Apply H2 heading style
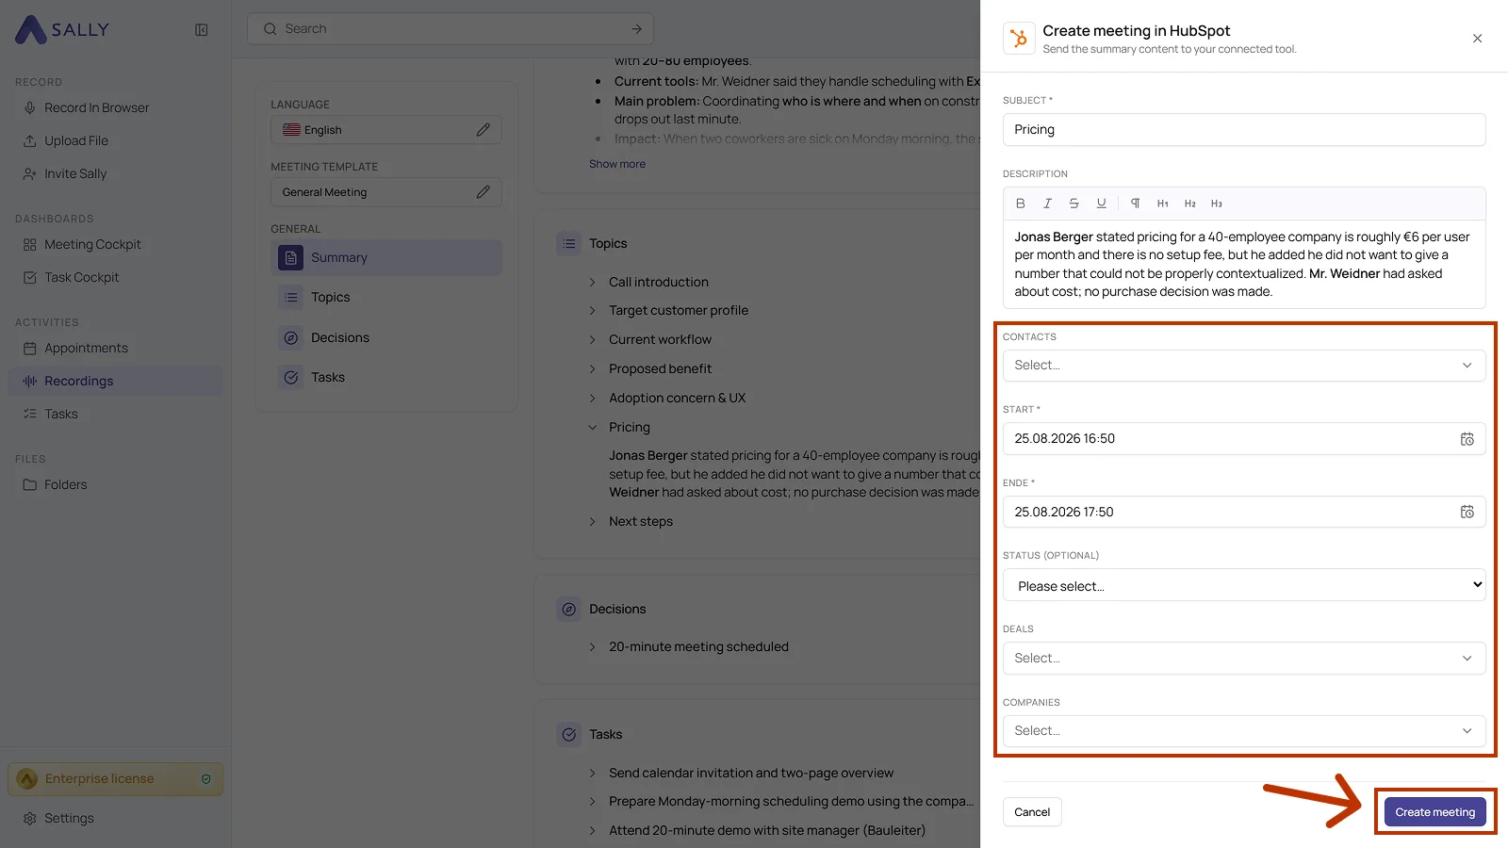Viewport: 1508px width, 848px height. click(x=1190, y=204)
